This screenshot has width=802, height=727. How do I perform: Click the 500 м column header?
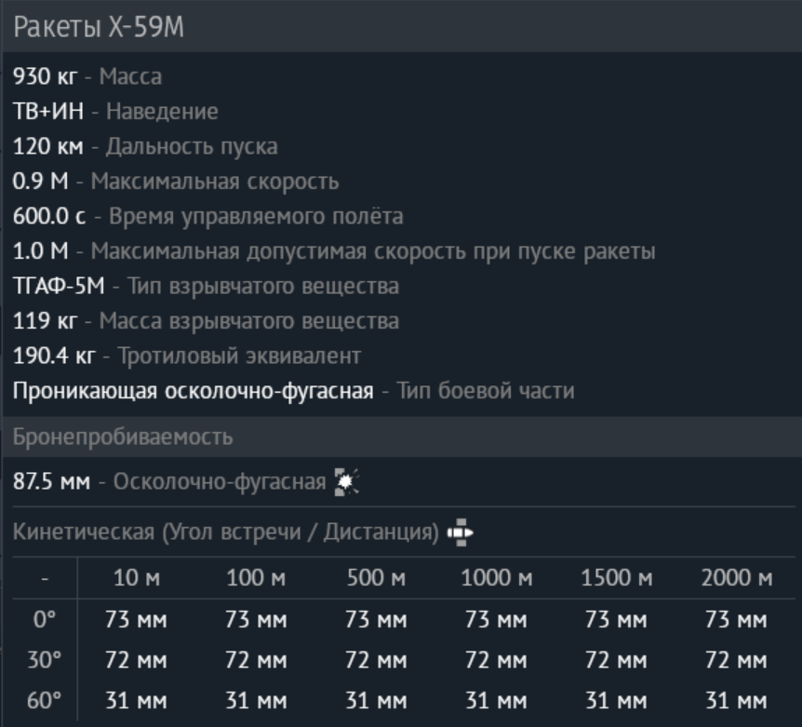pyautogui.click(x=377, y=578)
